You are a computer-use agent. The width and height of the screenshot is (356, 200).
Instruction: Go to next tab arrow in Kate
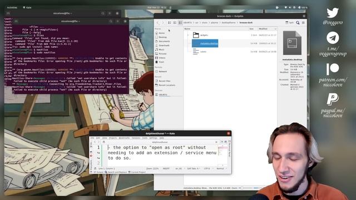[98, 142]
